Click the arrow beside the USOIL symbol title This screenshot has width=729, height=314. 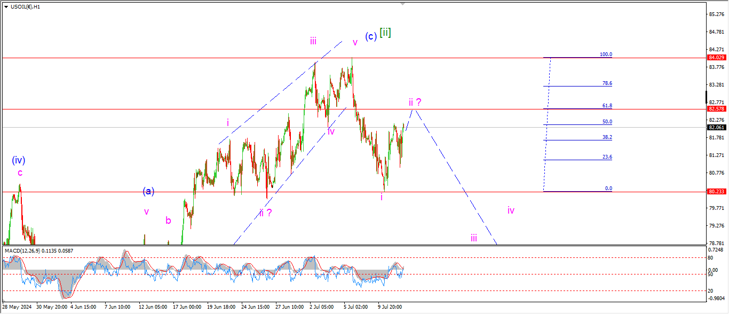(6, 6)
